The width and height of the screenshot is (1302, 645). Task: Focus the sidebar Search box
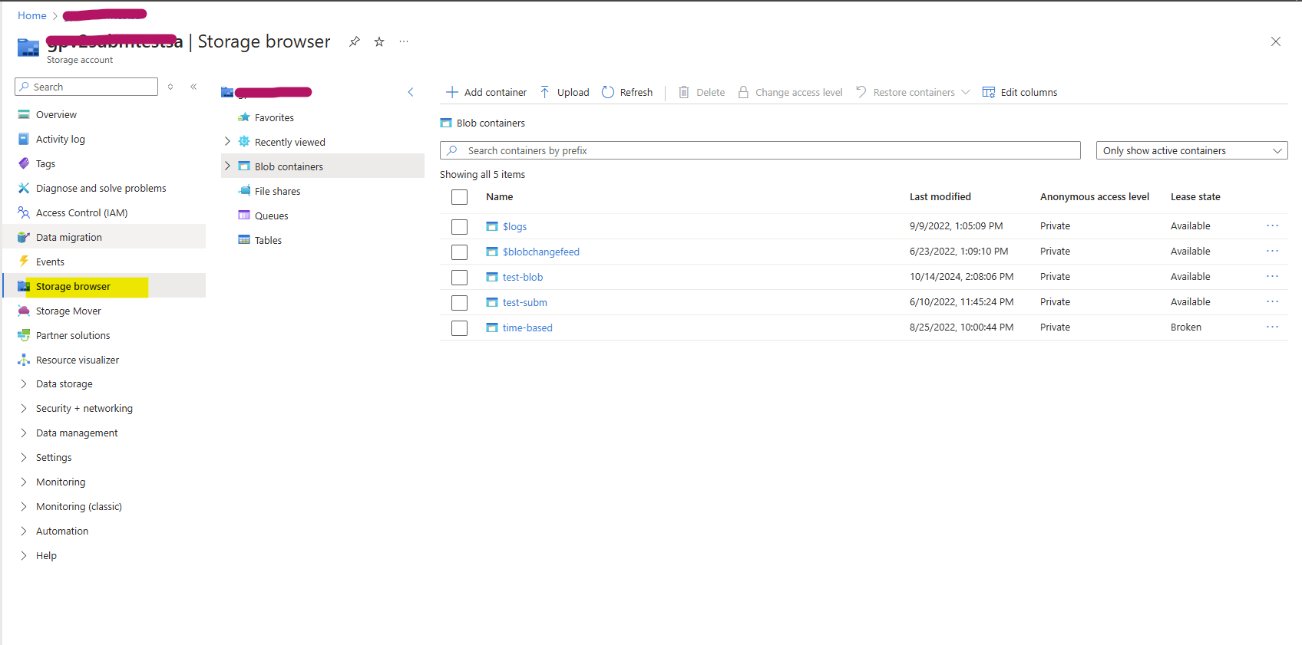86,87
